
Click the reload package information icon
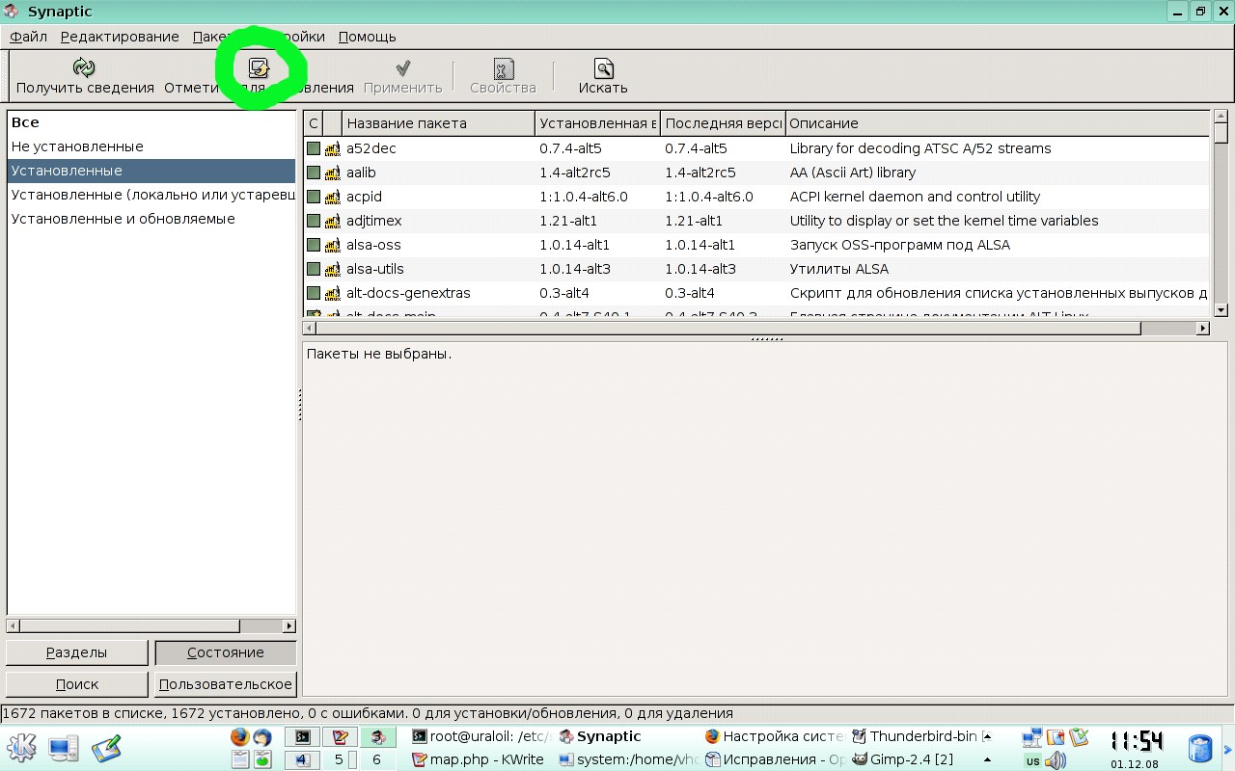click(x=85, y=67)
